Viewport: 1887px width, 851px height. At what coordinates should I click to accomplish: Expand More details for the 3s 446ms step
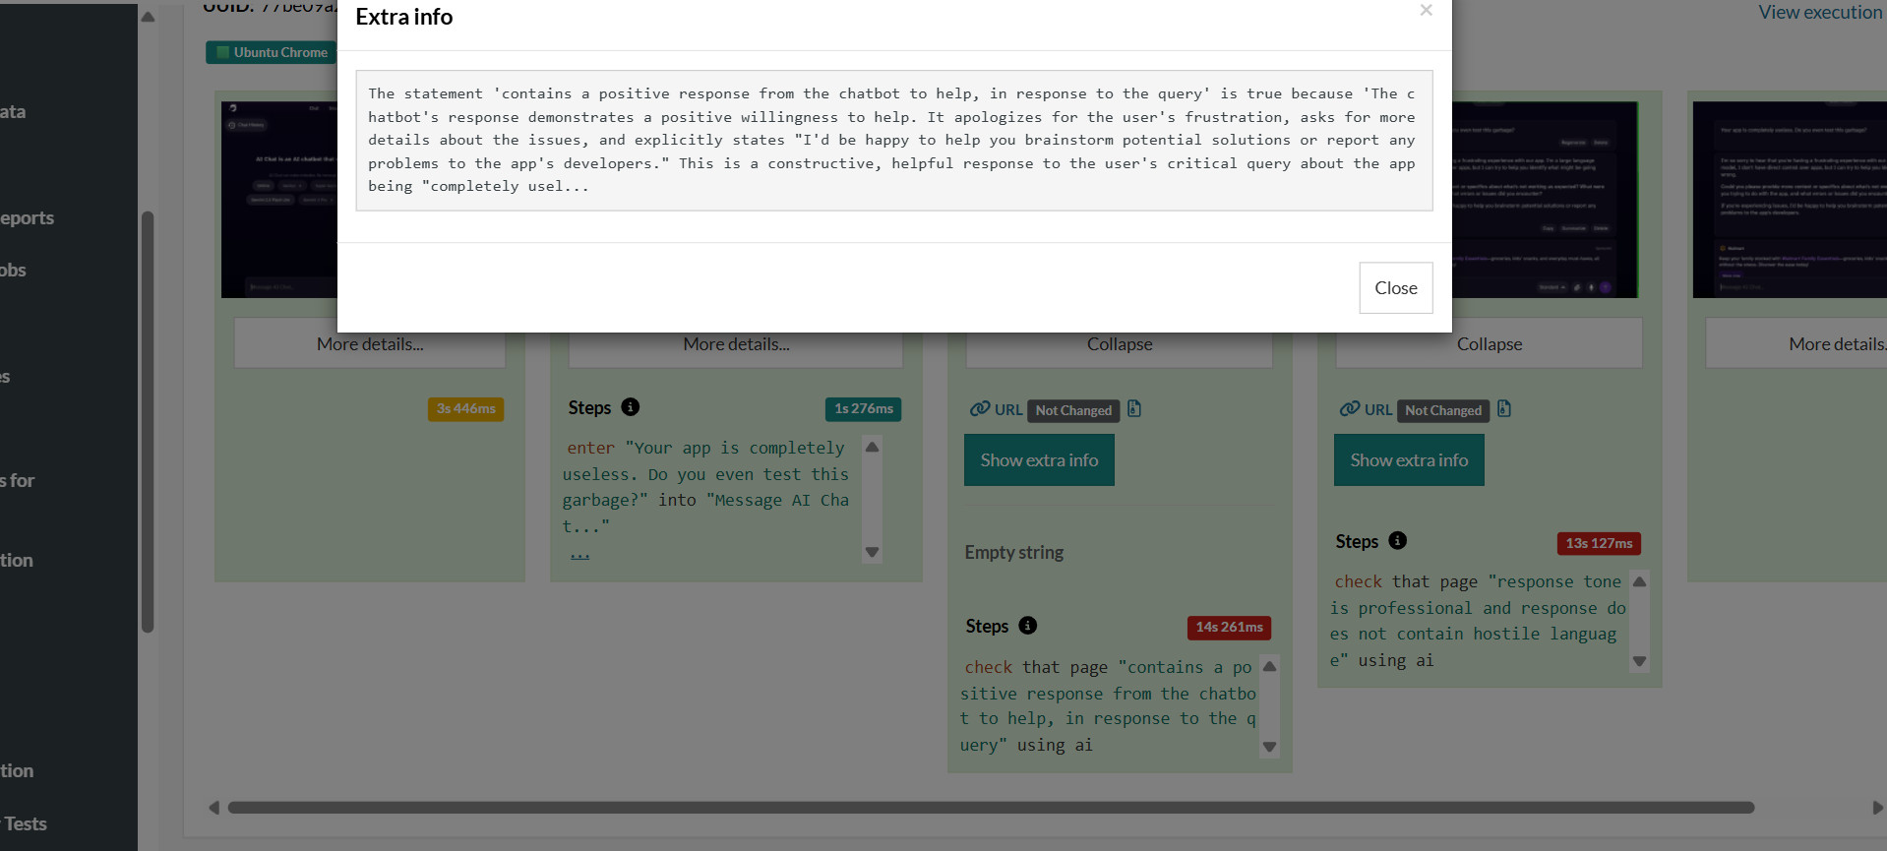[x=370, y=344]
